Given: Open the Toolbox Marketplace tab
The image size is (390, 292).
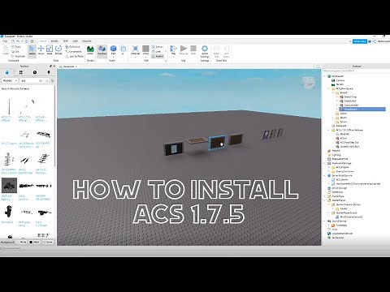Looking at the screenshot, I should coord(7,72).
